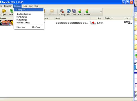The height and width of the screenshot is (101, 137).
Task: Open Wiimote settings toolbar icon
Action: (87, 12)
